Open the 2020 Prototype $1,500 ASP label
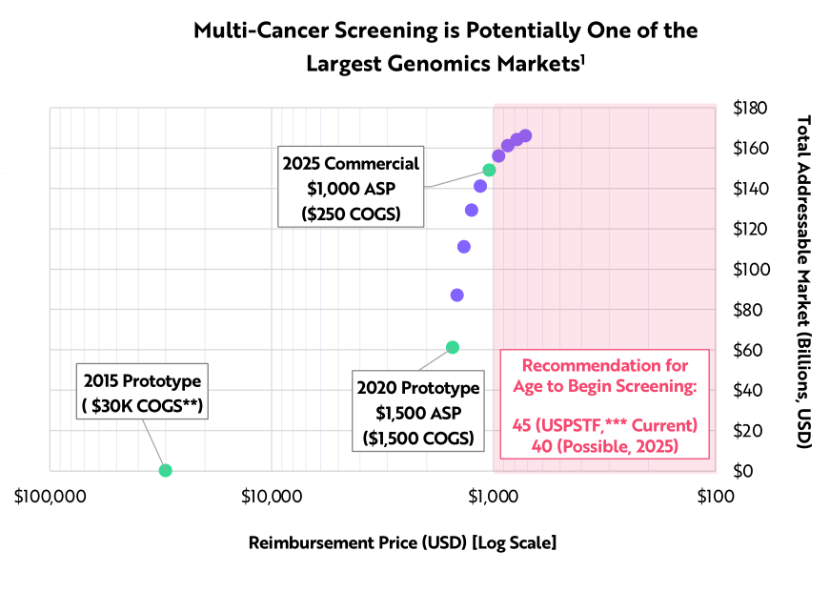Screen dimensions: 830x592 pyautogui.click(x=418, y=411)
